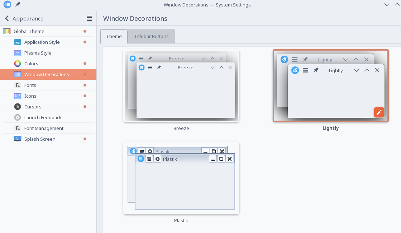Open Colors via its color wheel icon
The image size is (401, 233).
pos(18,64)
